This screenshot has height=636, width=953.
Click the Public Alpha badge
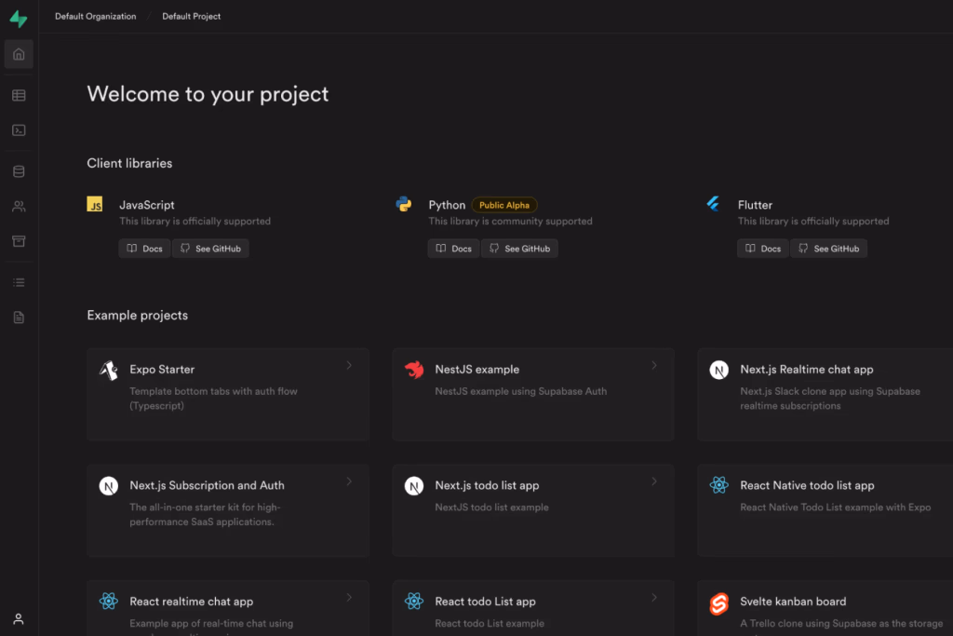click(504, 205)
